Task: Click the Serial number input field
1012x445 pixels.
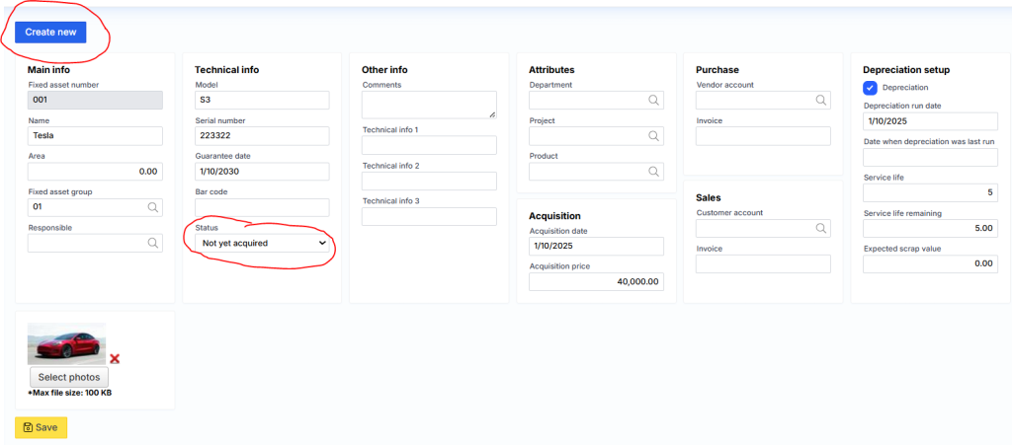Action: click(262, 136)
